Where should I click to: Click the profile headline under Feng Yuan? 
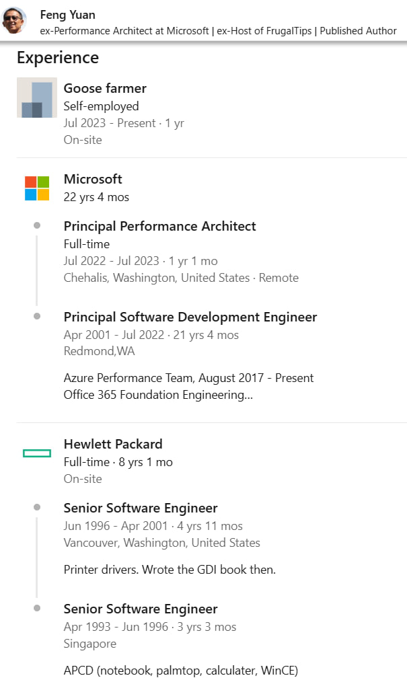[218, 31]
